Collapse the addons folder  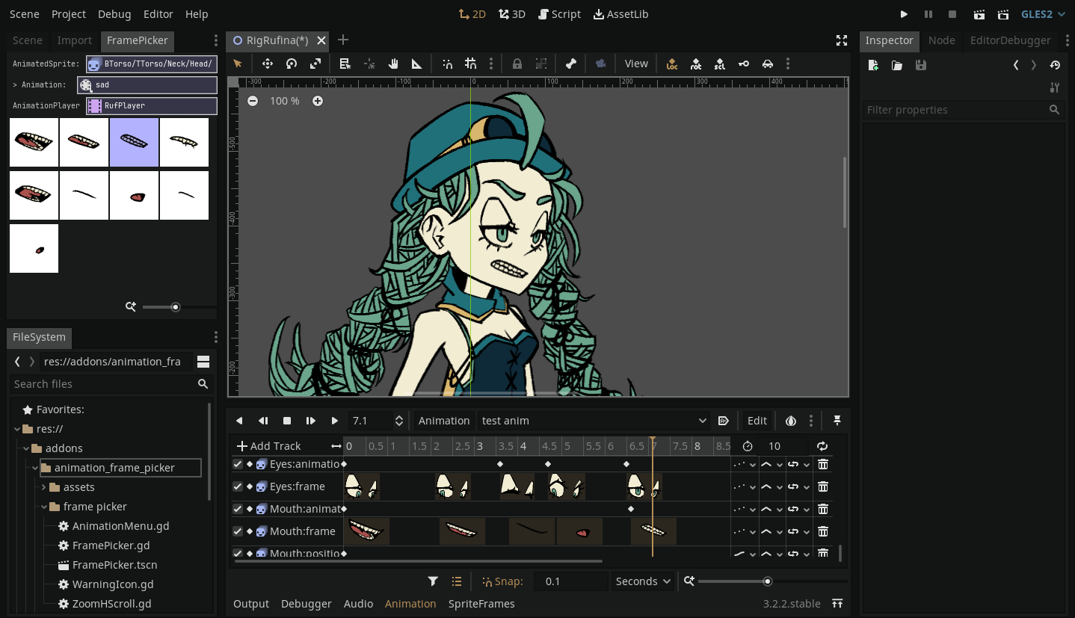(25, 448)
